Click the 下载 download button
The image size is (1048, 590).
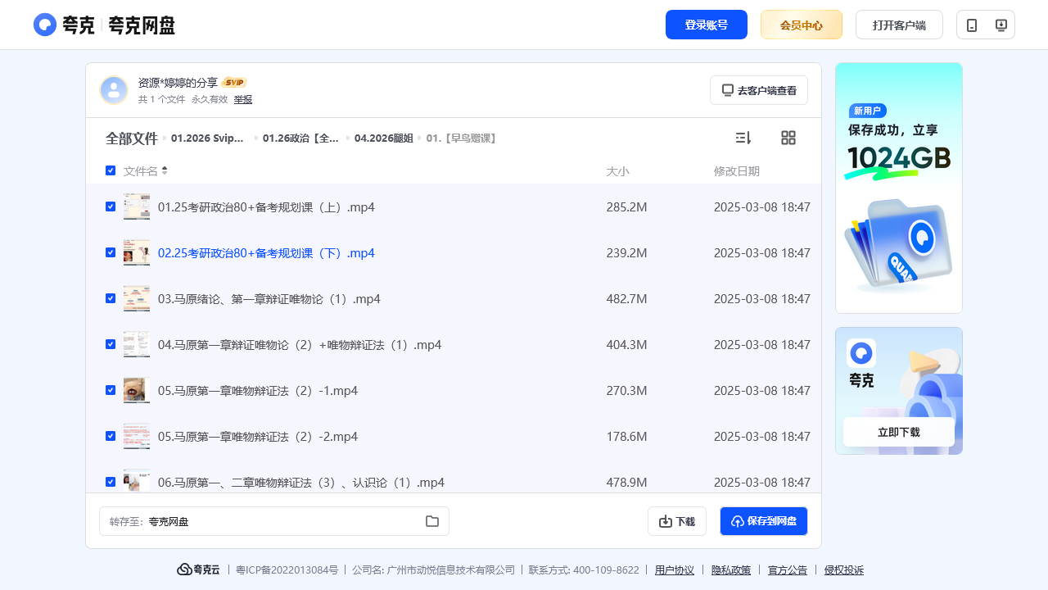(x=677, y=521)
